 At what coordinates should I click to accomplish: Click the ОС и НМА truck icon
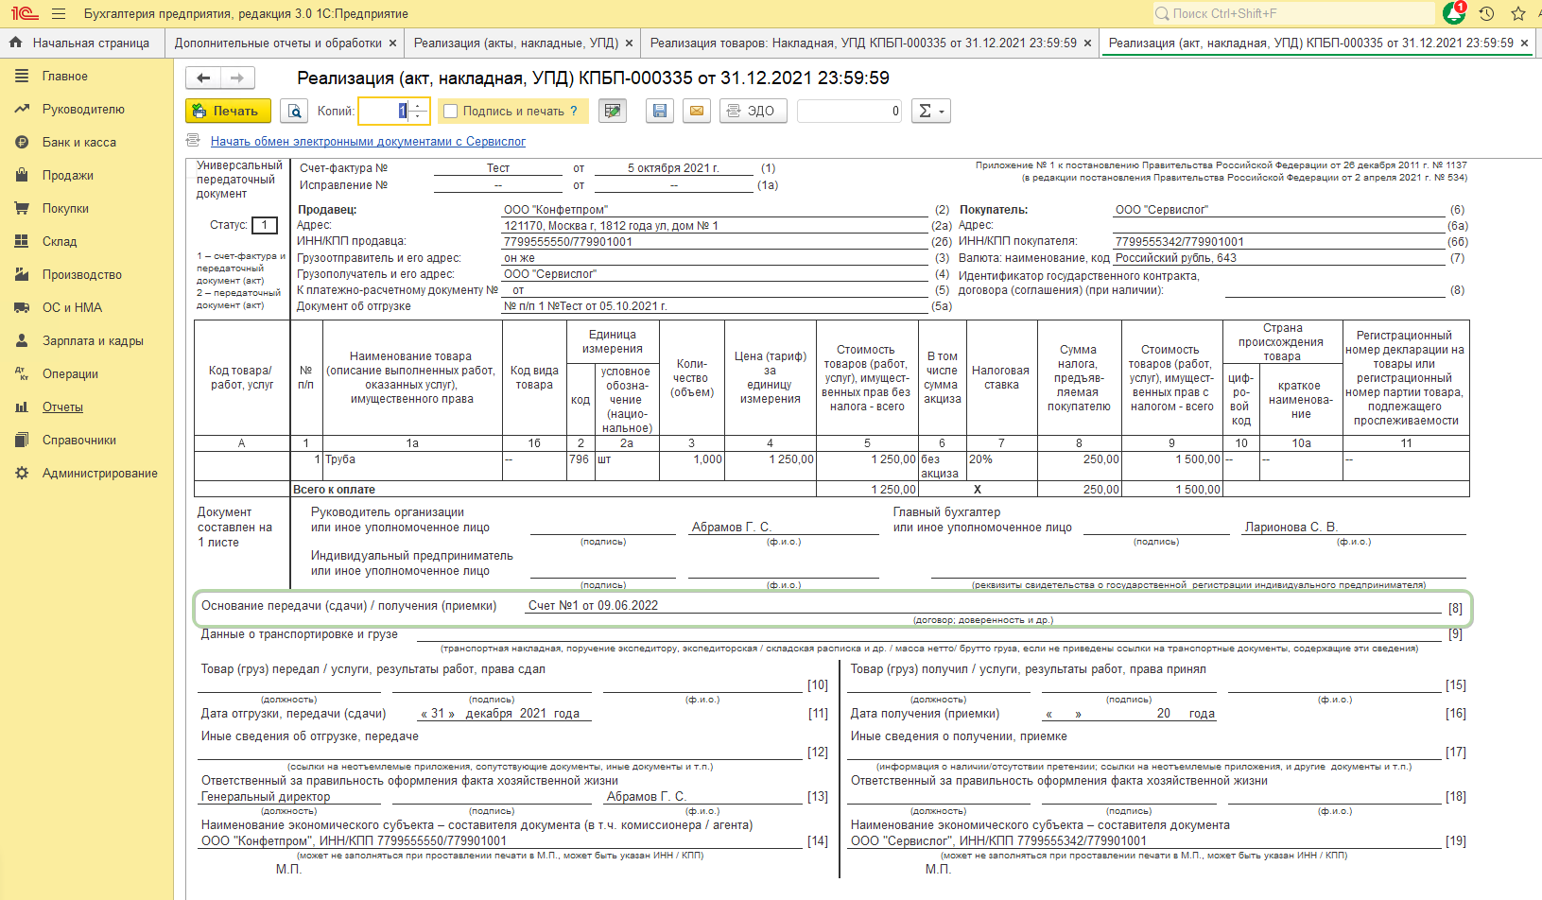22,308
